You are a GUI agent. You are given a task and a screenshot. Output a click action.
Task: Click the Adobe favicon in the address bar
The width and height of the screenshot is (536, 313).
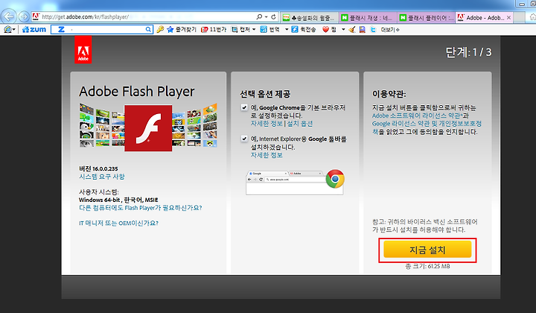tap(36, 16)
